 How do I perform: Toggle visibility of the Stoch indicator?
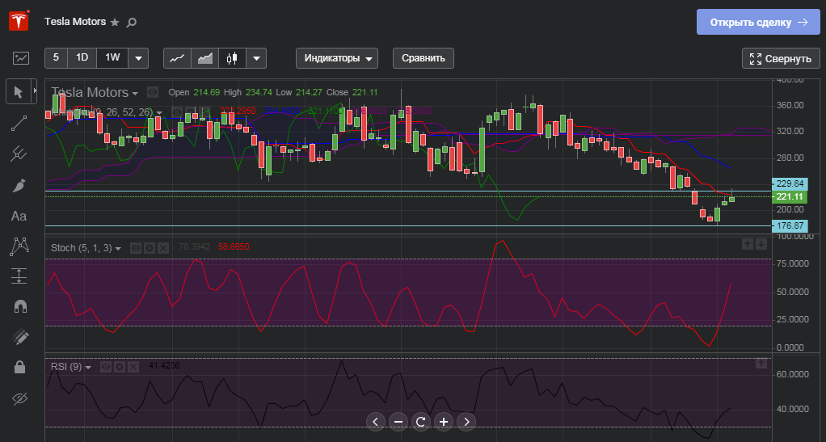136,247
